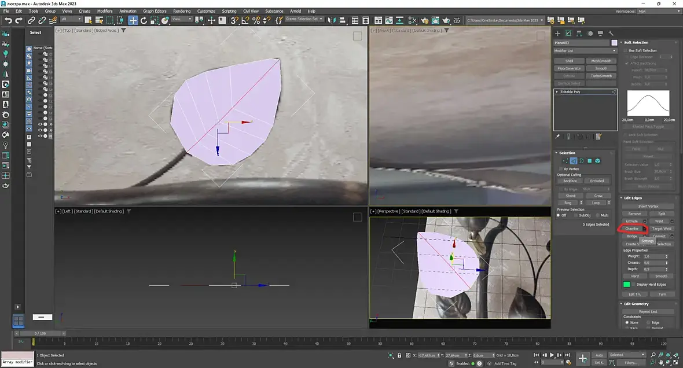Select the Select and Rotate tool
Image resolution: width=683 pixels, height=368 pixels.
coord(144,20)
